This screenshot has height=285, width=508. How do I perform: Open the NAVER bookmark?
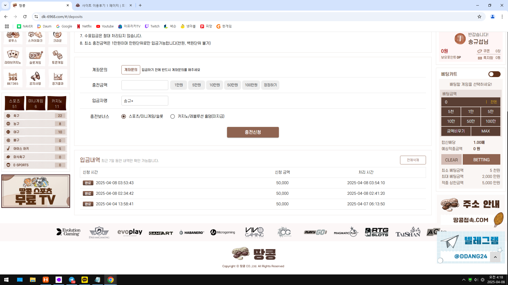click(25, 26)
